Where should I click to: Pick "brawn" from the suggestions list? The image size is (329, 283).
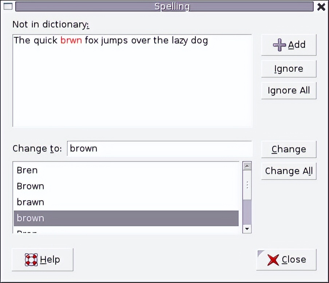click(31, 202)
